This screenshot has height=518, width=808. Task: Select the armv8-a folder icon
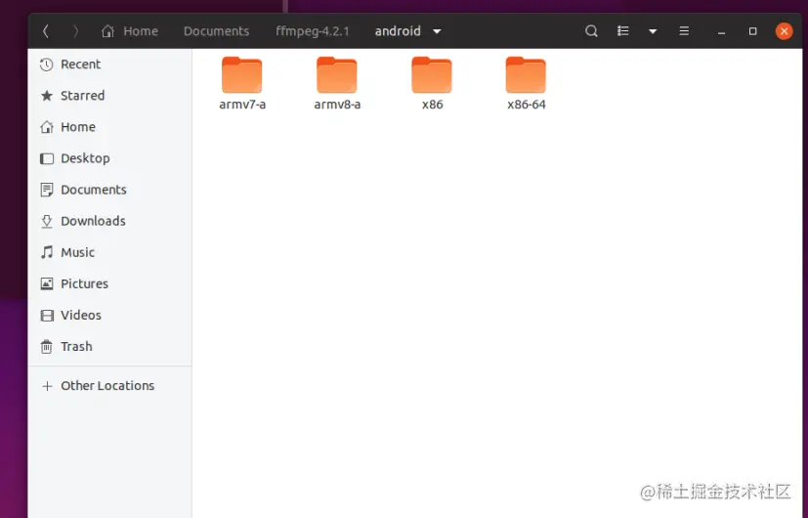[x=336, y=75]
